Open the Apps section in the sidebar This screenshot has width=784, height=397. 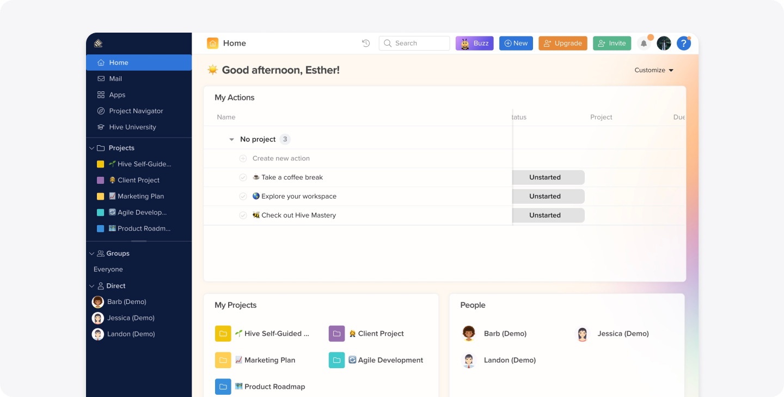[117, 95]
